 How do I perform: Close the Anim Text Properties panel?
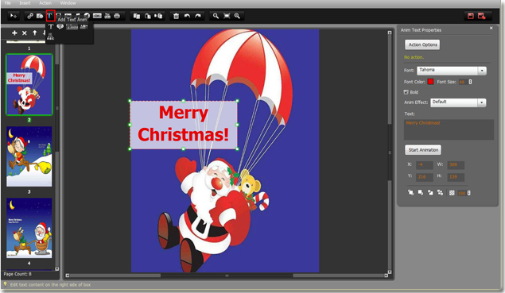pyautogui.click(x=491, y=29)
